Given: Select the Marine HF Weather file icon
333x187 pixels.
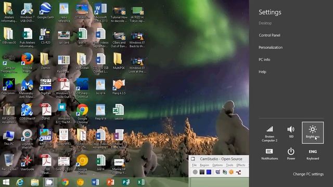Looking at the screenshot, I should coord(119,166).
